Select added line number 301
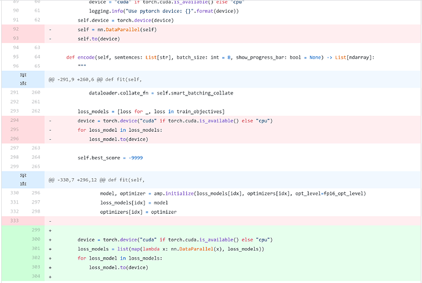The width and height of the screenshot is (422, 283). click(x=36, y=249)
